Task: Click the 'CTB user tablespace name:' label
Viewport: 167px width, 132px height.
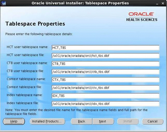Action: [27, 63]
